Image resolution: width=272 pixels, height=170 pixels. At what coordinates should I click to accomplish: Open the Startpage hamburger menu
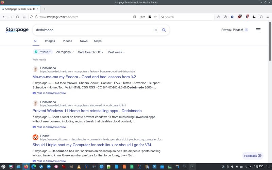click(258, 30)
